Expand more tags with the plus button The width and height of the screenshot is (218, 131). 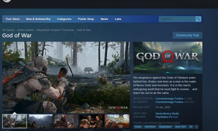(x=196, y=127)
